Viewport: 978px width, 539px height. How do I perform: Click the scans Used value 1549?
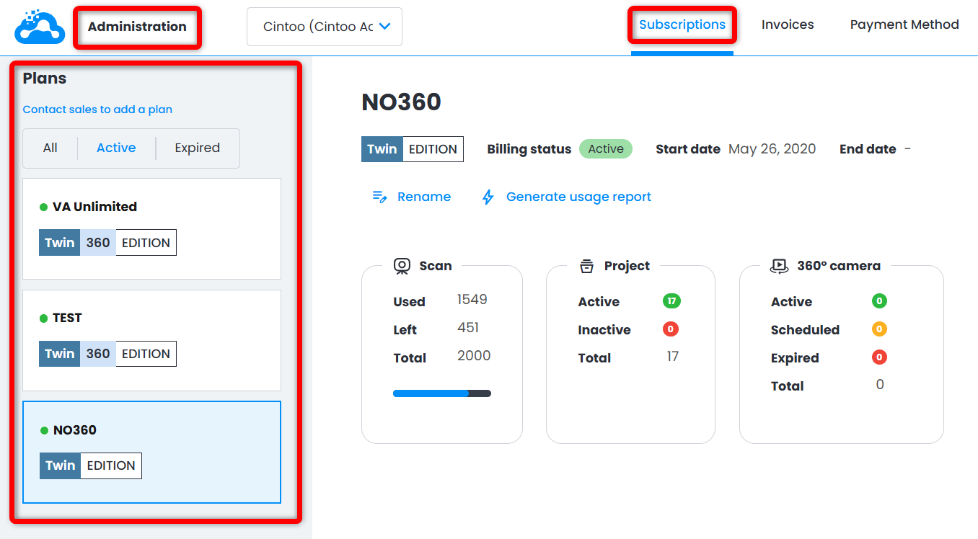472,300
